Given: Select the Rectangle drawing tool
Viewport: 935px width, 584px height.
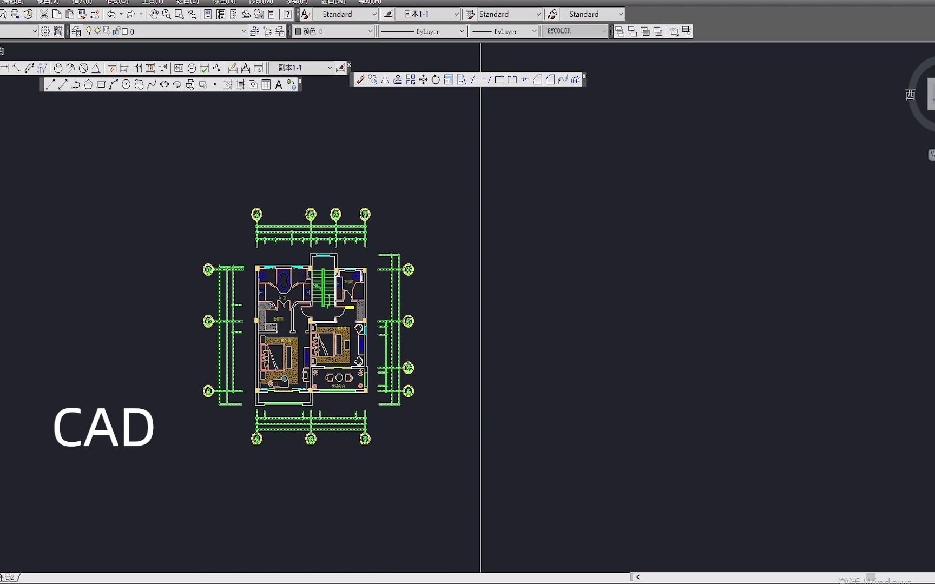Looking at the screenshot, I should click(101, 84).
